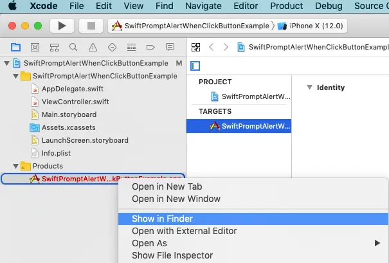
Task: Open the Navigate menu
Action: (x=203, y=6)
